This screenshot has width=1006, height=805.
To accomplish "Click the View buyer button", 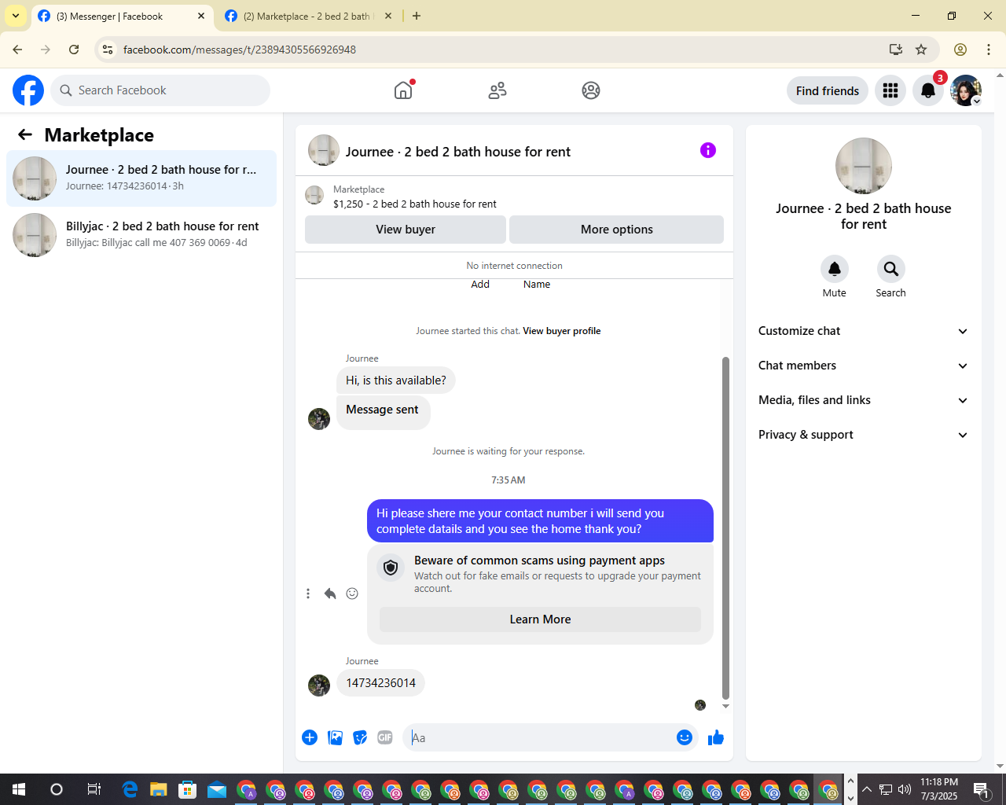I will click(406, 230).
